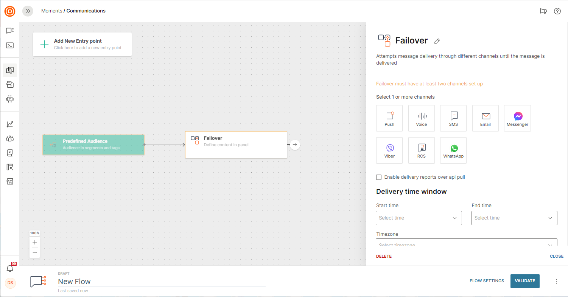Go to Moments in breadcrumb
568x297 pixels.
pos(51,11)
